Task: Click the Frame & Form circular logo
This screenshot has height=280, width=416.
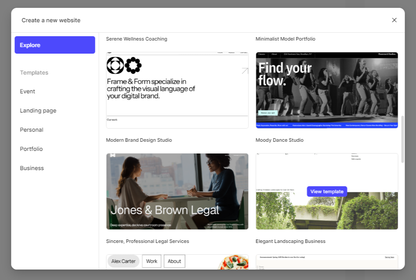Action: coord(124,65)
